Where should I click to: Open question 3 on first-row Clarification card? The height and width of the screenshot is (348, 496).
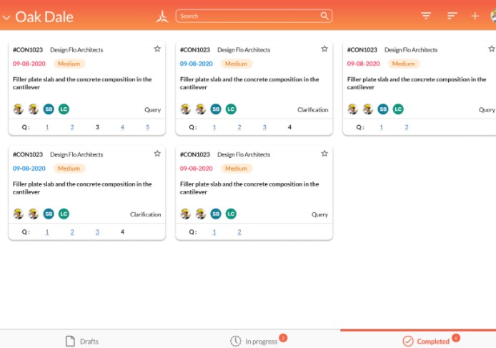tap(264, 127)
